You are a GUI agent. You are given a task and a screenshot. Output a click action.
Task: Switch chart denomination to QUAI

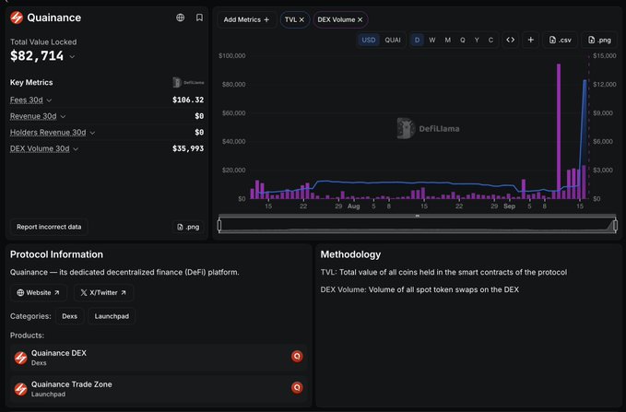(393, 40)
